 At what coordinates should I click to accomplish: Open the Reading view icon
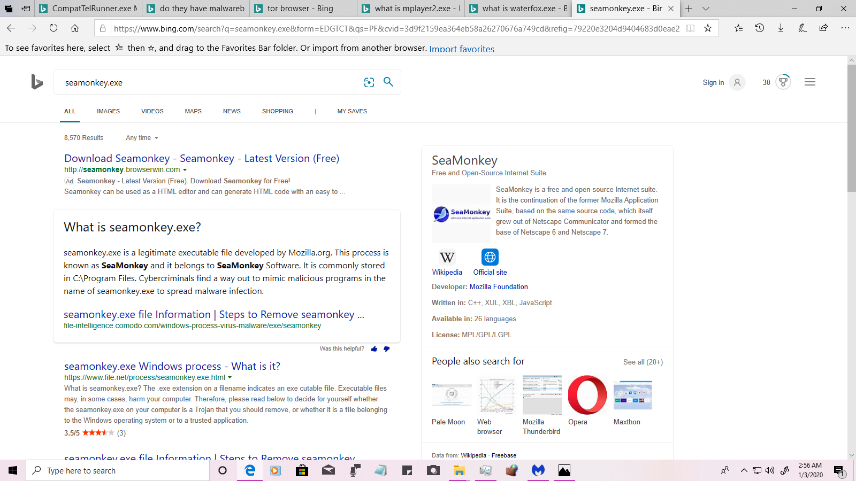[691, 28]
